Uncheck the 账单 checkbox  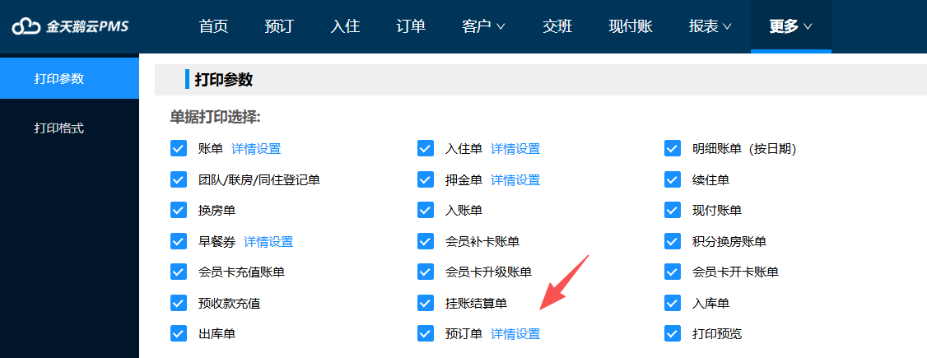coord(179,148)
